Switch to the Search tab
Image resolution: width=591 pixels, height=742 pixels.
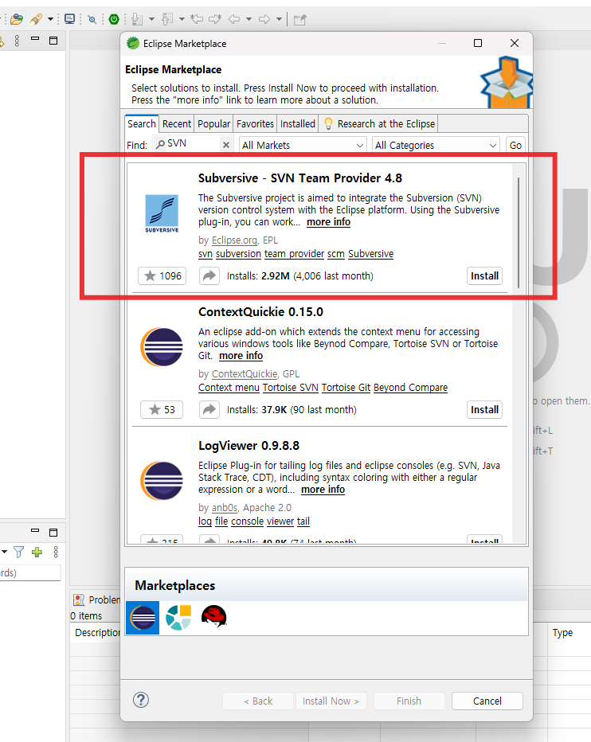pos(142,124)
